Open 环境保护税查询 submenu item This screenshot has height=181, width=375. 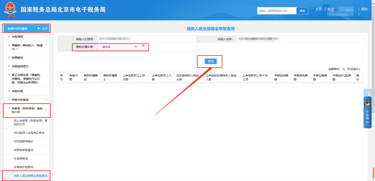point(24,167)
